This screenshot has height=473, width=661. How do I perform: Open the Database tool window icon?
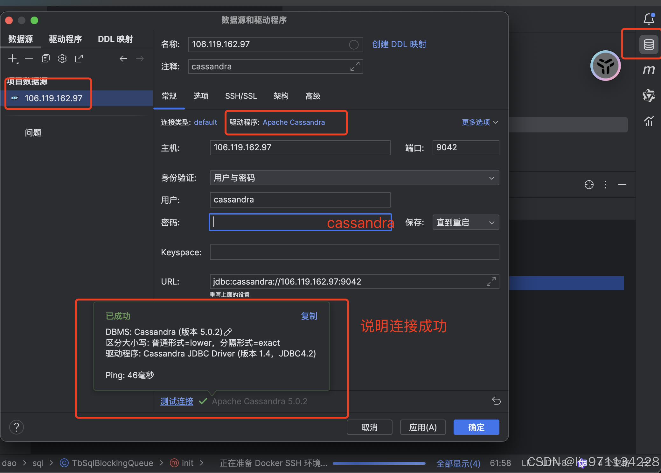coord(649,45)
